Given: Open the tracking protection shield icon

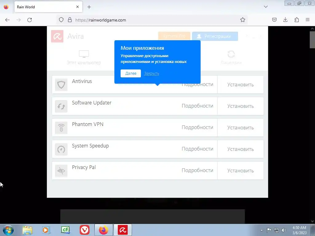Looking at the screenshot, I should (61, 20).
